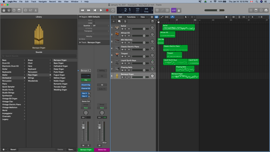Toggle the Count-in 1234 button
Screen dimensions: 270x152
173,10
